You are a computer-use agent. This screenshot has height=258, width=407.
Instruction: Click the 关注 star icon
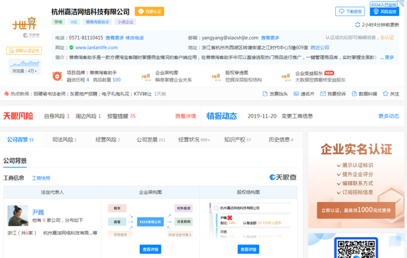[385, 94]
